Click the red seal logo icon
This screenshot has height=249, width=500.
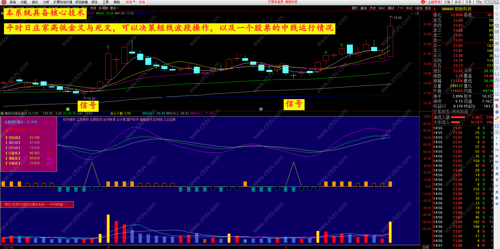[x=423, y=2]
